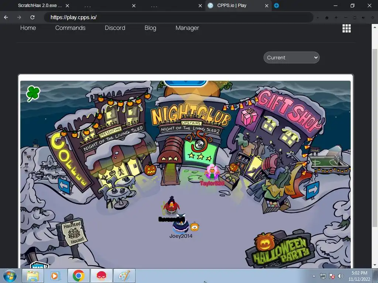
Task: Open the Manager nav link
Action: (187, 28)
